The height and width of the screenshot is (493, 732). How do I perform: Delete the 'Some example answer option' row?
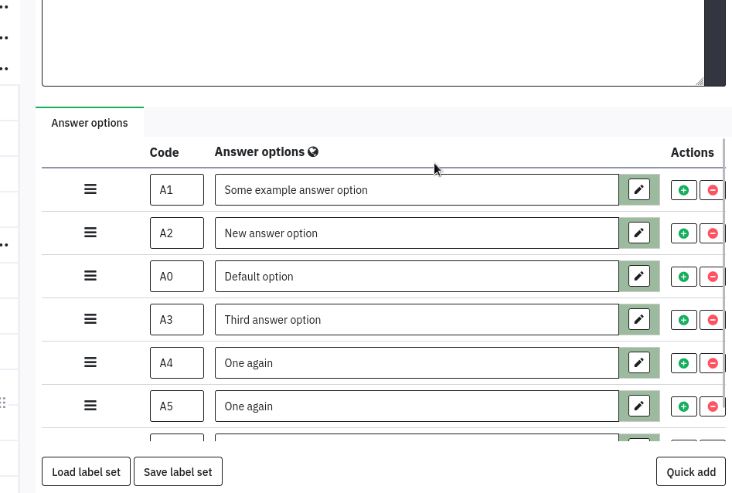click(x=712, y=190)
